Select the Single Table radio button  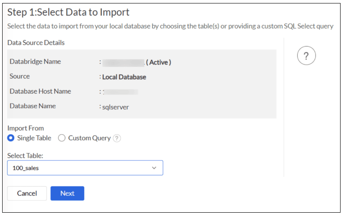click(11, 138)
